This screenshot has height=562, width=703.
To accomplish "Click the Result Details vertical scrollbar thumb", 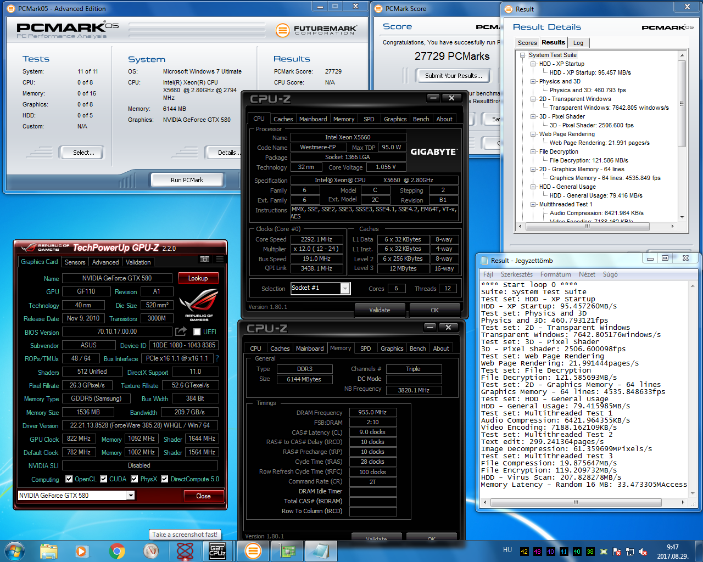I will (x=682, y=104).
